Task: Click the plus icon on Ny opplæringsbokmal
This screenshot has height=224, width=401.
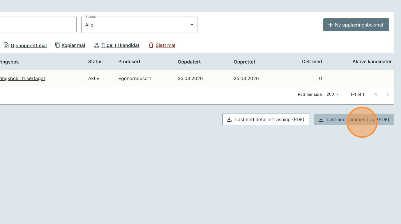Action: point(330,25)
